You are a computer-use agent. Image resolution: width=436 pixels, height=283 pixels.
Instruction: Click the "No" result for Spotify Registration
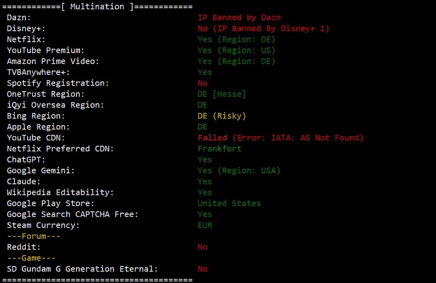[x=203, y=83]
